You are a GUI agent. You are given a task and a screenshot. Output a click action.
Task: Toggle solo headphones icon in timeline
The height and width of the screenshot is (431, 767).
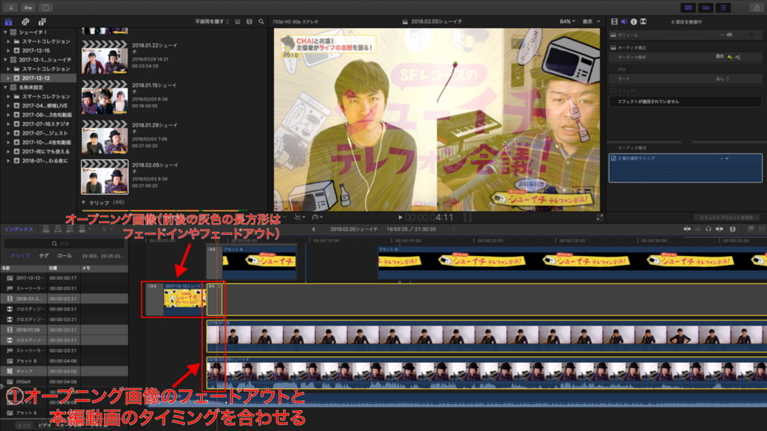[x=709, y=229]
